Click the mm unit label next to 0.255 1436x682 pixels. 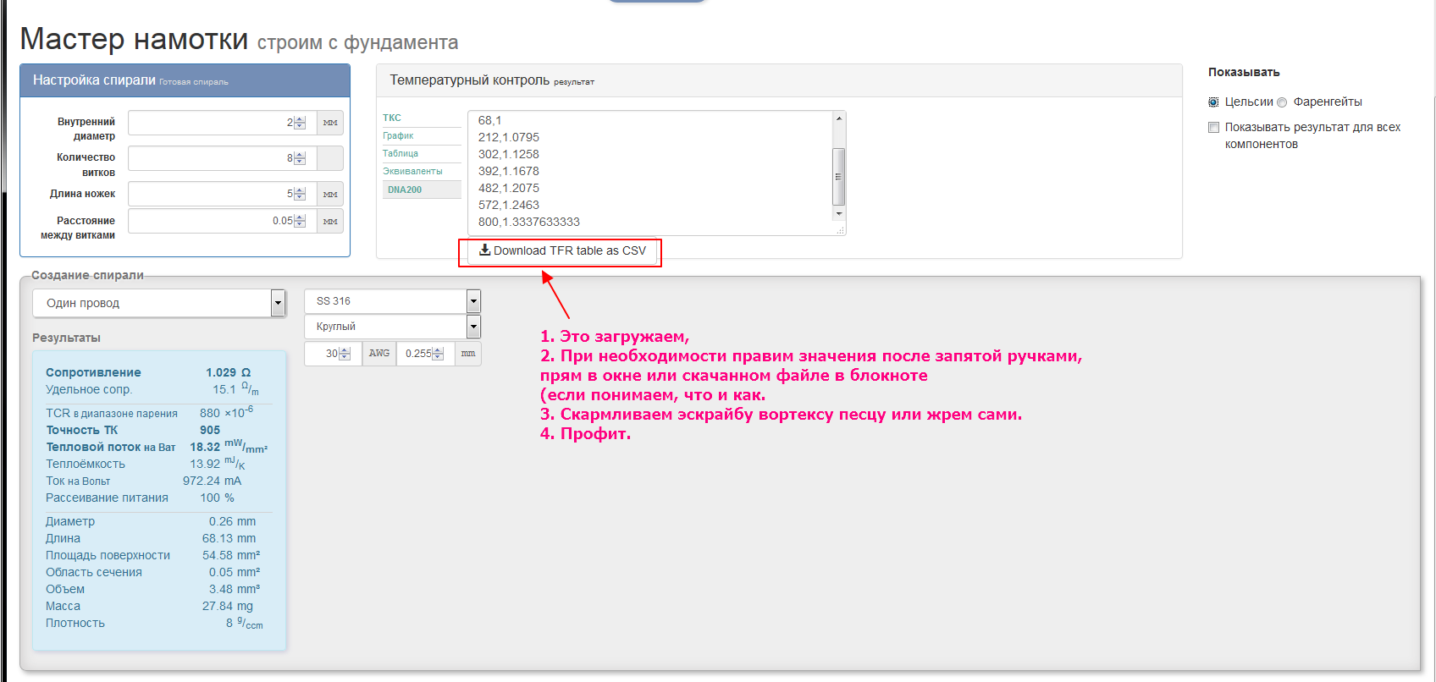(468, 354)
